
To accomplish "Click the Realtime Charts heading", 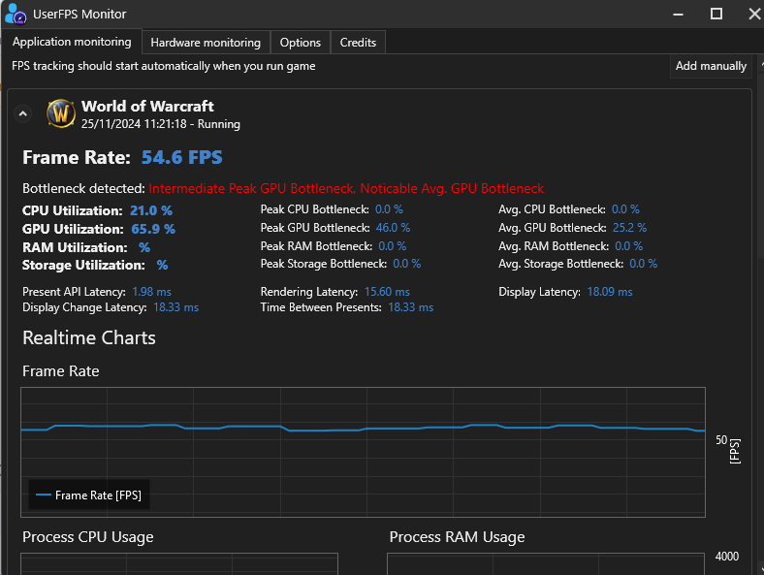I will point(89,337).
